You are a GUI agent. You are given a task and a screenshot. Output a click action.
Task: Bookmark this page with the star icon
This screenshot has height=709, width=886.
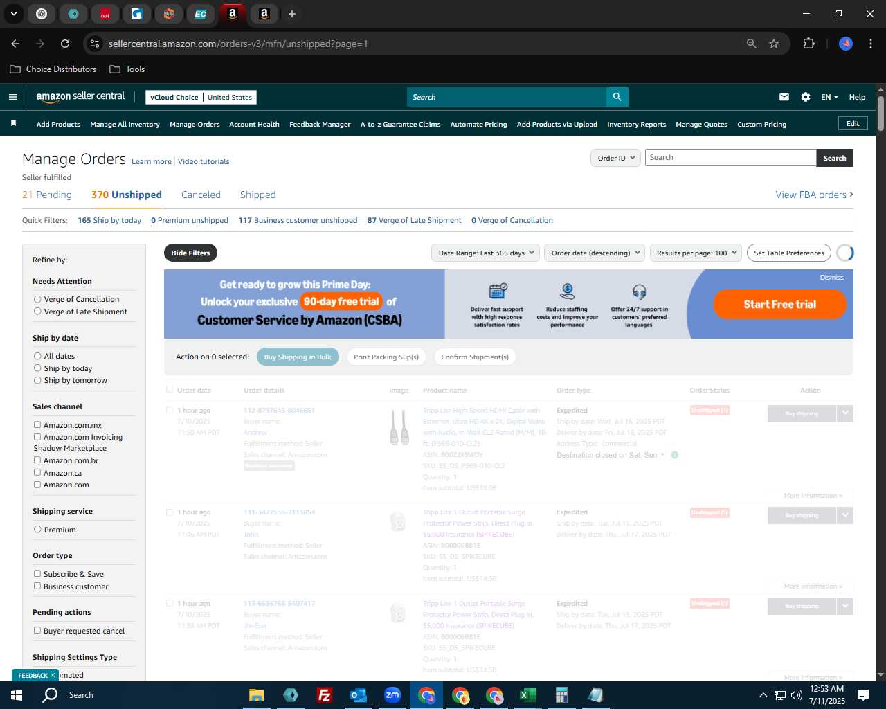[x=774, y=44]
